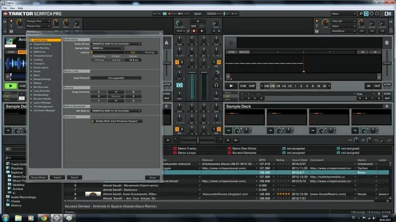Open Chrome from the taskbar
396x222 pixels.
[44, 217]
